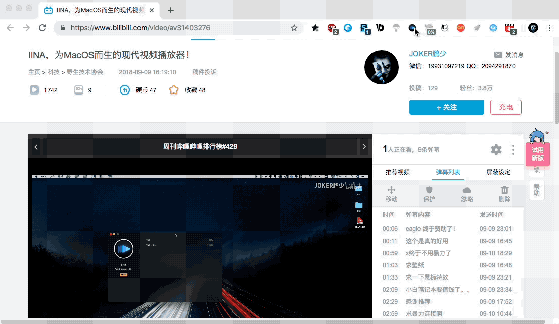Open 周刊哔哩哔哩排行榜#429 banner
Screen dimensions: 559x324
click(200, 147)
